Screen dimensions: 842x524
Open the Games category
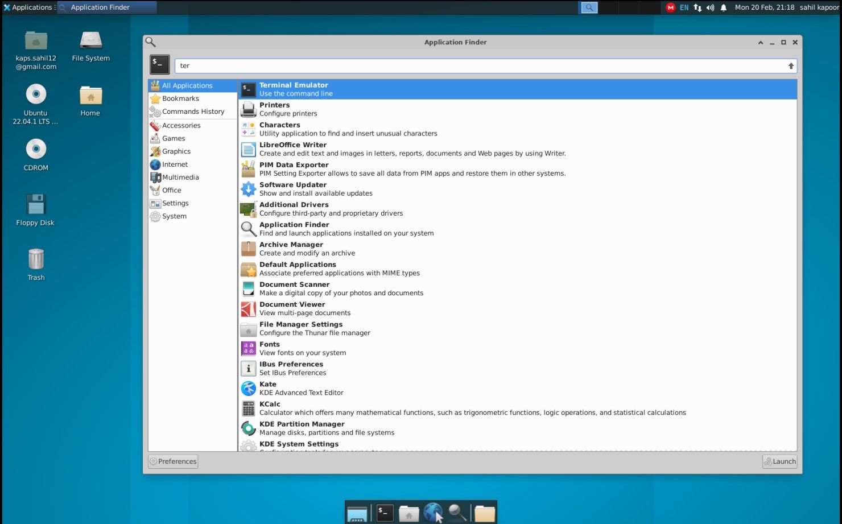pyautogui.click(x=173, y=138)
